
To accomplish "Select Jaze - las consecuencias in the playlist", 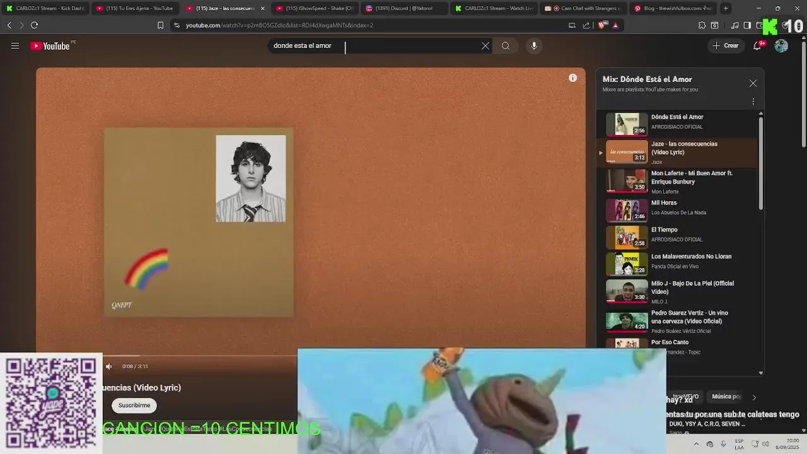I will coord(678,152).
